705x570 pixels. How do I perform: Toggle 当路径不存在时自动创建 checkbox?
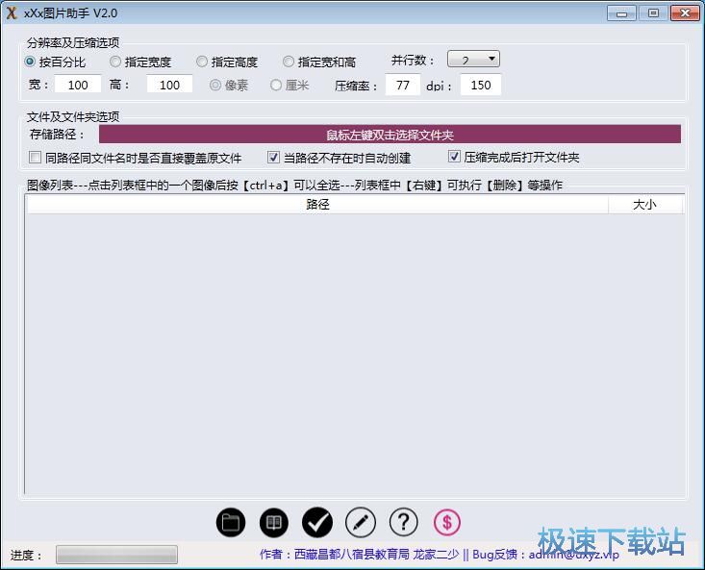click(x=274, y=158)
